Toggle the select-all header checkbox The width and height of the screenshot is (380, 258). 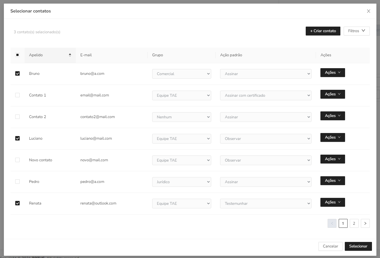[17, 55]
